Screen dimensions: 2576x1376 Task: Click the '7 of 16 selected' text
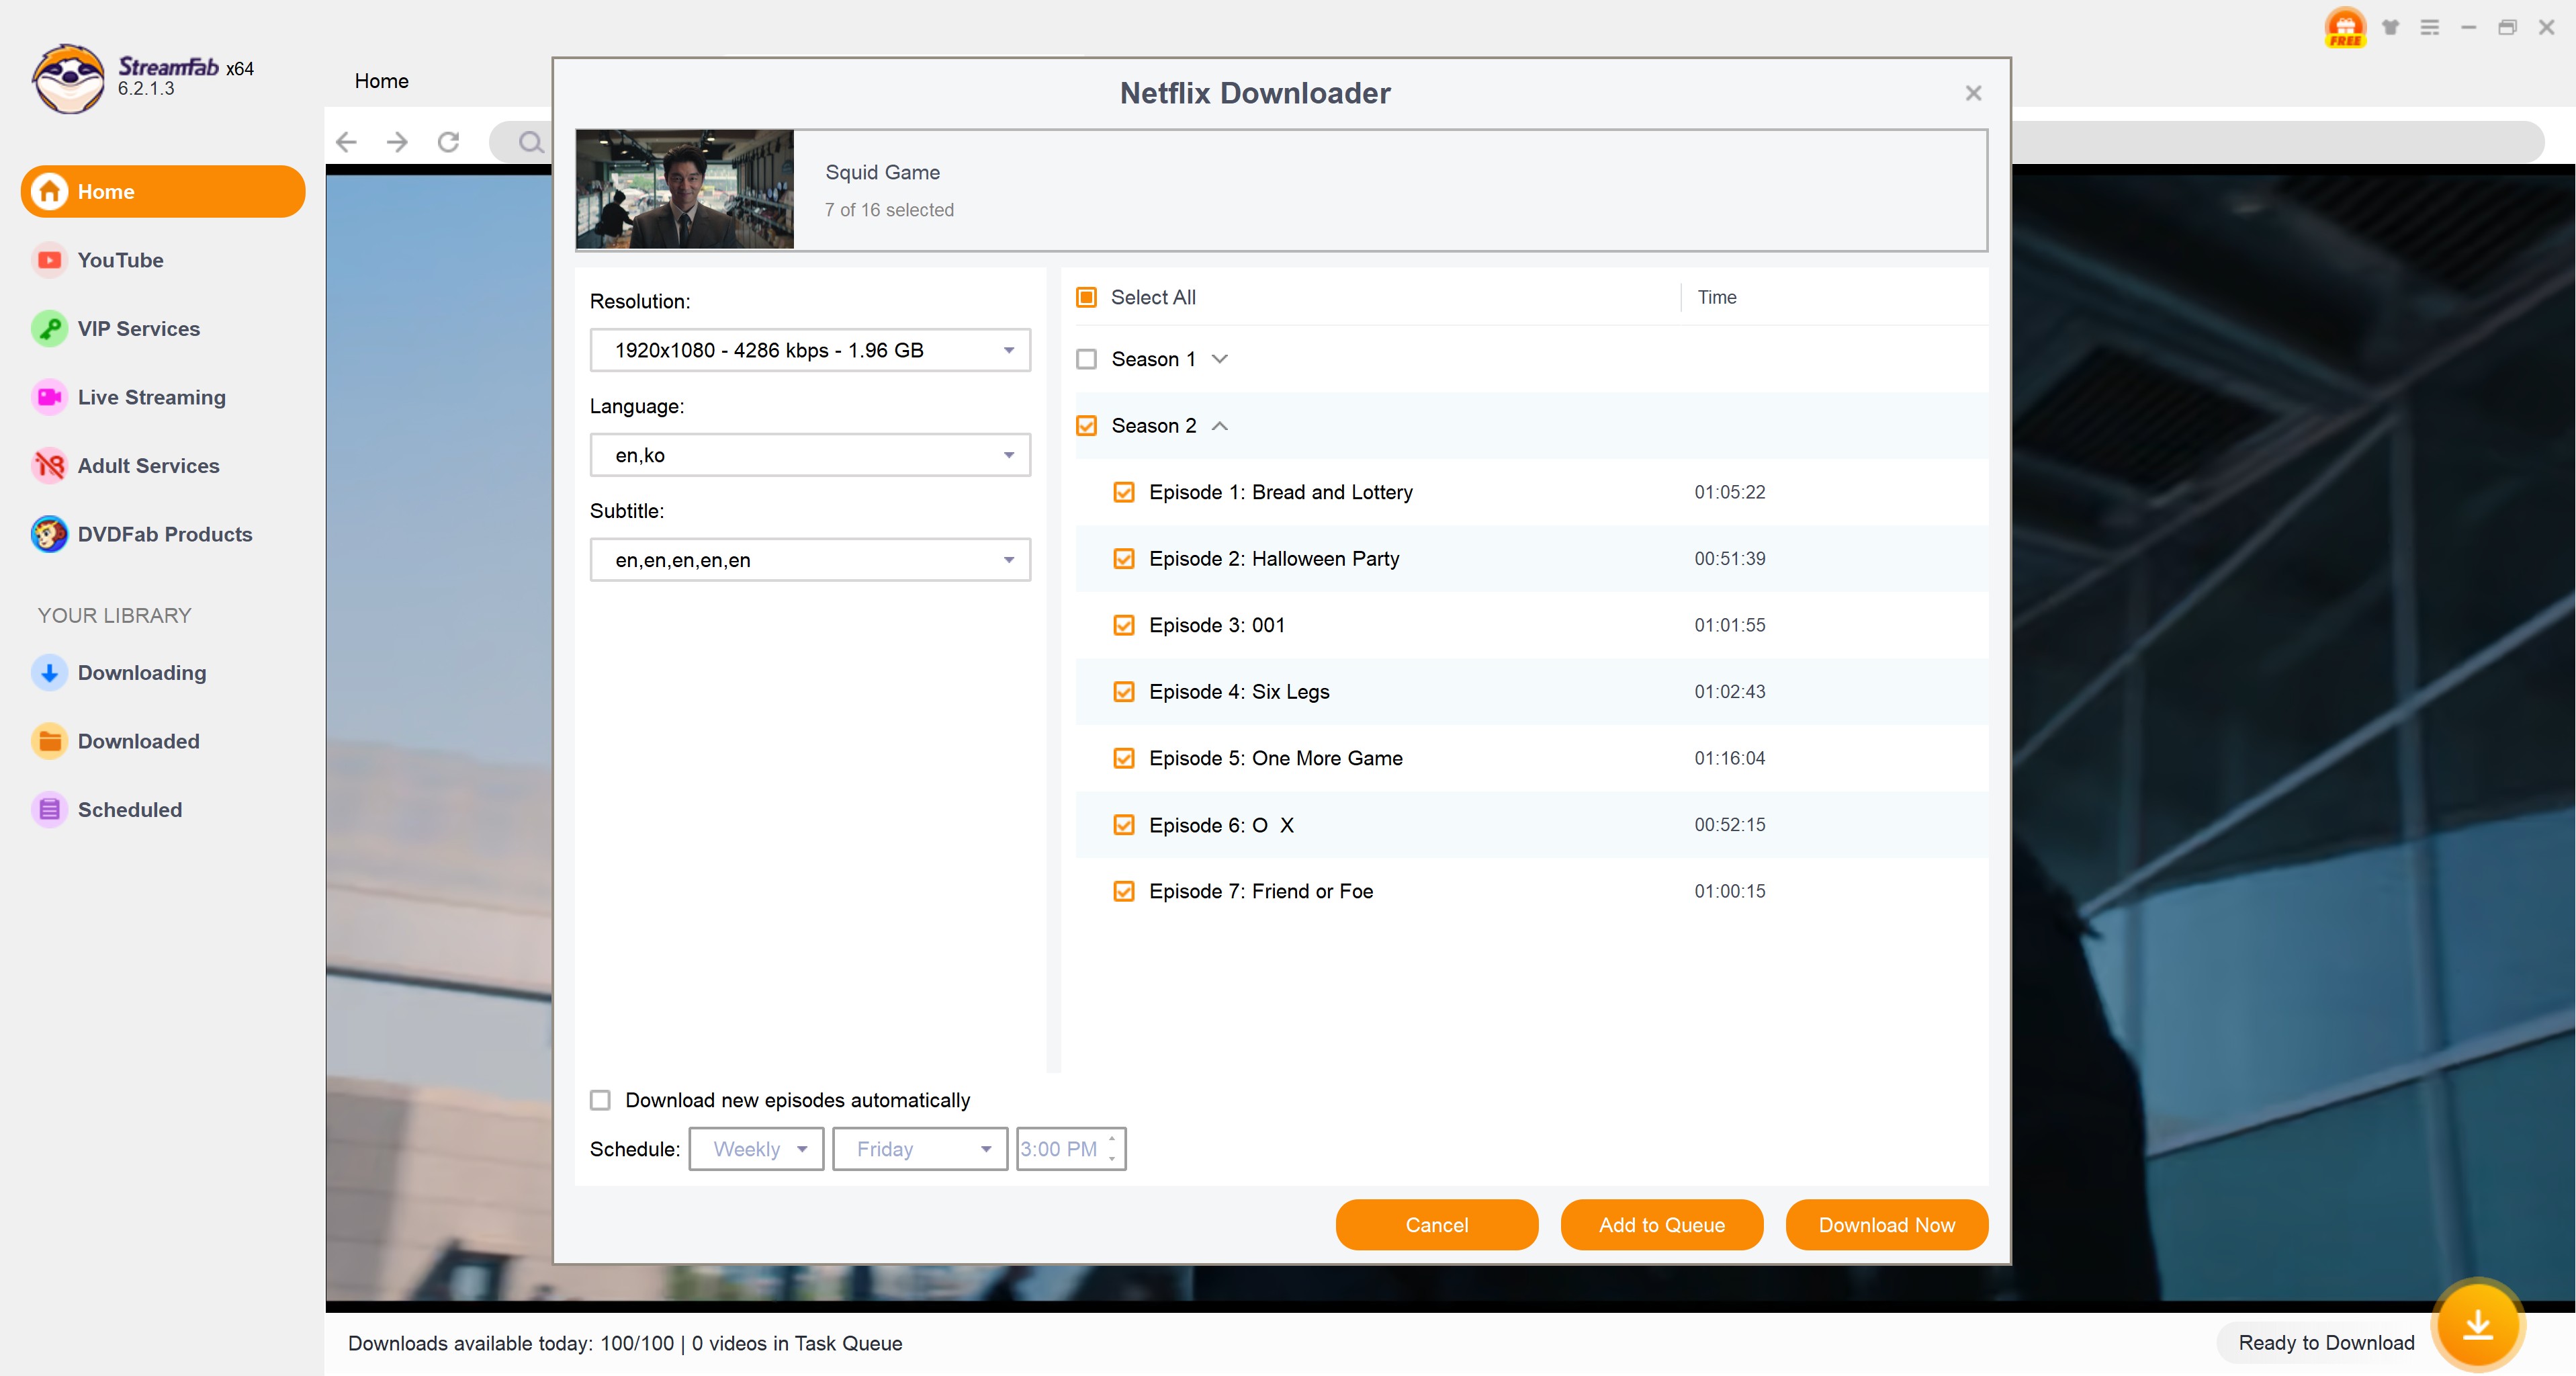(889, 210)
